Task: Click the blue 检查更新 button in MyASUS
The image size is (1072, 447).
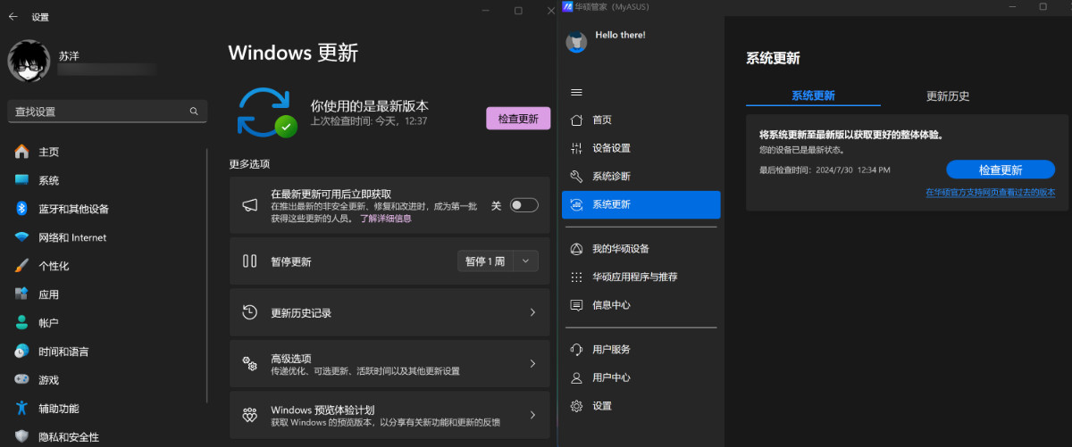Action: [x=1001, y=170]
